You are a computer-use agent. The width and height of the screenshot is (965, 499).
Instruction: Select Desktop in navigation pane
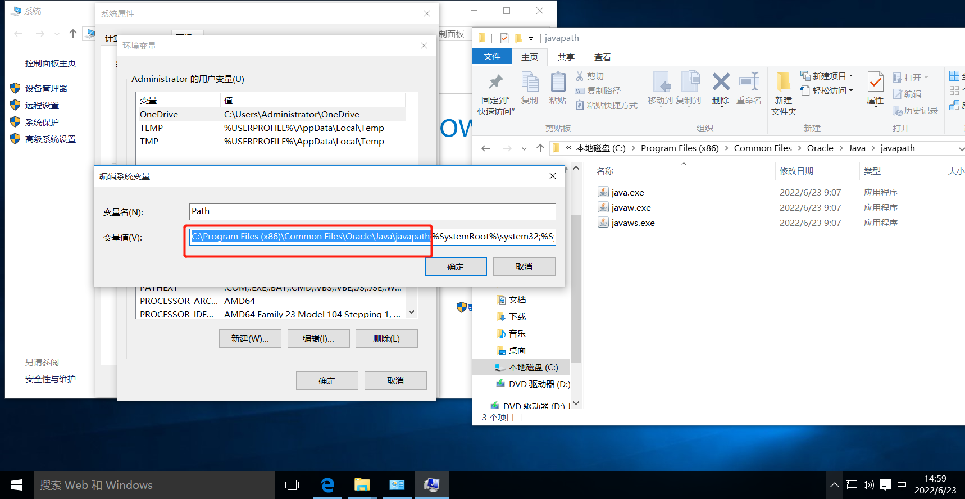click(x=511, y=351)
